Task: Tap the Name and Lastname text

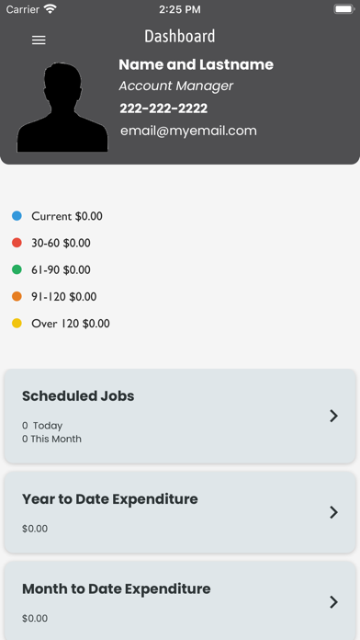Action: (x=197, y=64)
